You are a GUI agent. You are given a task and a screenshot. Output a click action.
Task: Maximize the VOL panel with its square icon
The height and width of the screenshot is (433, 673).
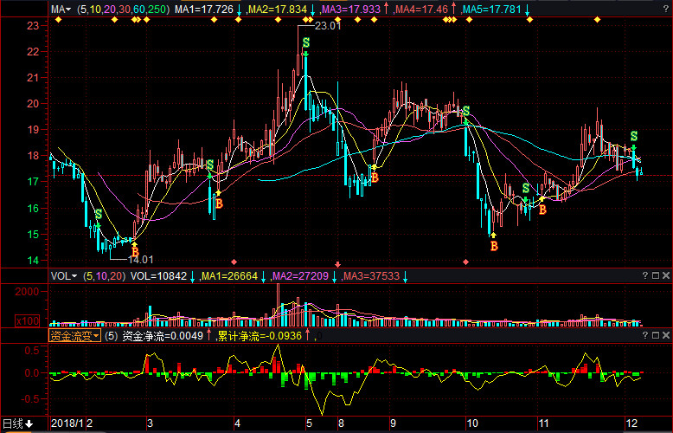655,275
